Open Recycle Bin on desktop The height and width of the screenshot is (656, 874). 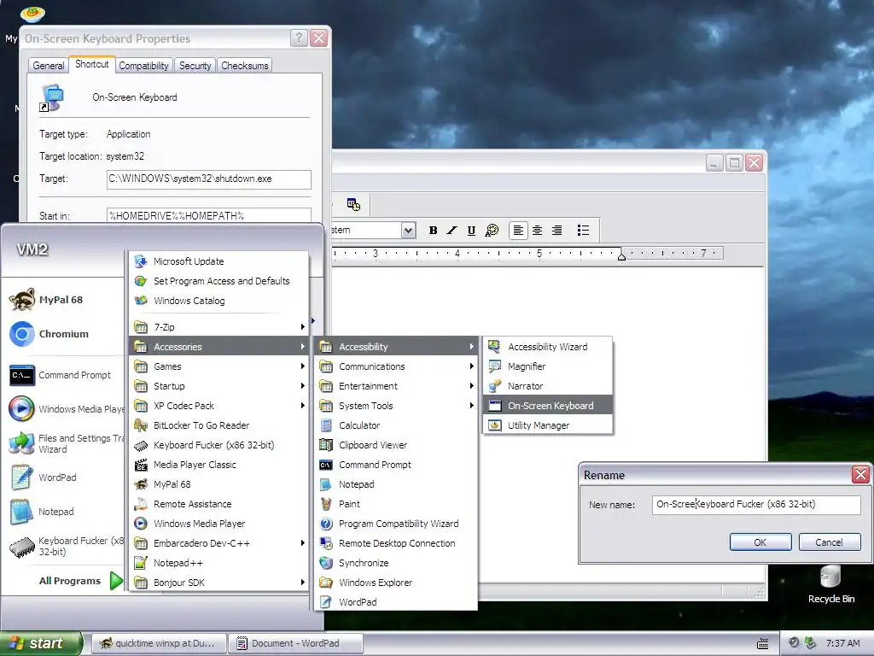click(831, 584)
